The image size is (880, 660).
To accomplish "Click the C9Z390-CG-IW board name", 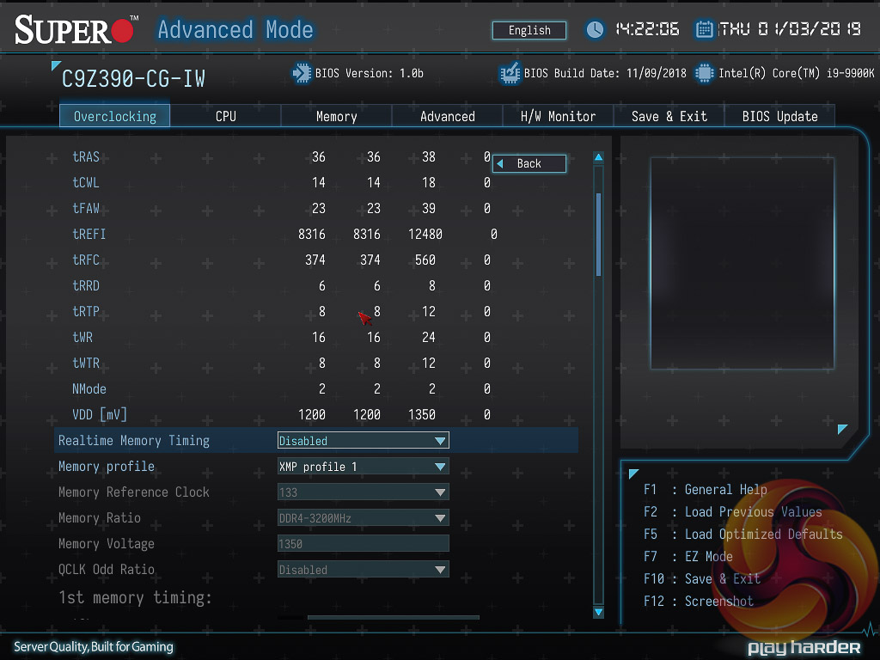I will (133, 79).
